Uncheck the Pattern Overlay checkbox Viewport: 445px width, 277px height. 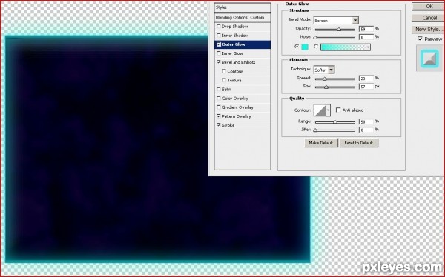click(218, 116)
